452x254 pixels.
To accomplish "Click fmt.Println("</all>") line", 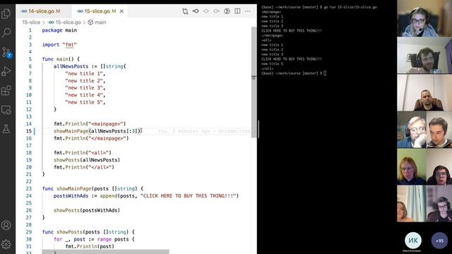I will click(84, 167).
